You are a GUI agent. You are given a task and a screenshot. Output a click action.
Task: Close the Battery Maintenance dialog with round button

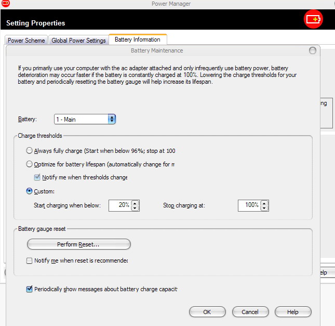point(312,50)
